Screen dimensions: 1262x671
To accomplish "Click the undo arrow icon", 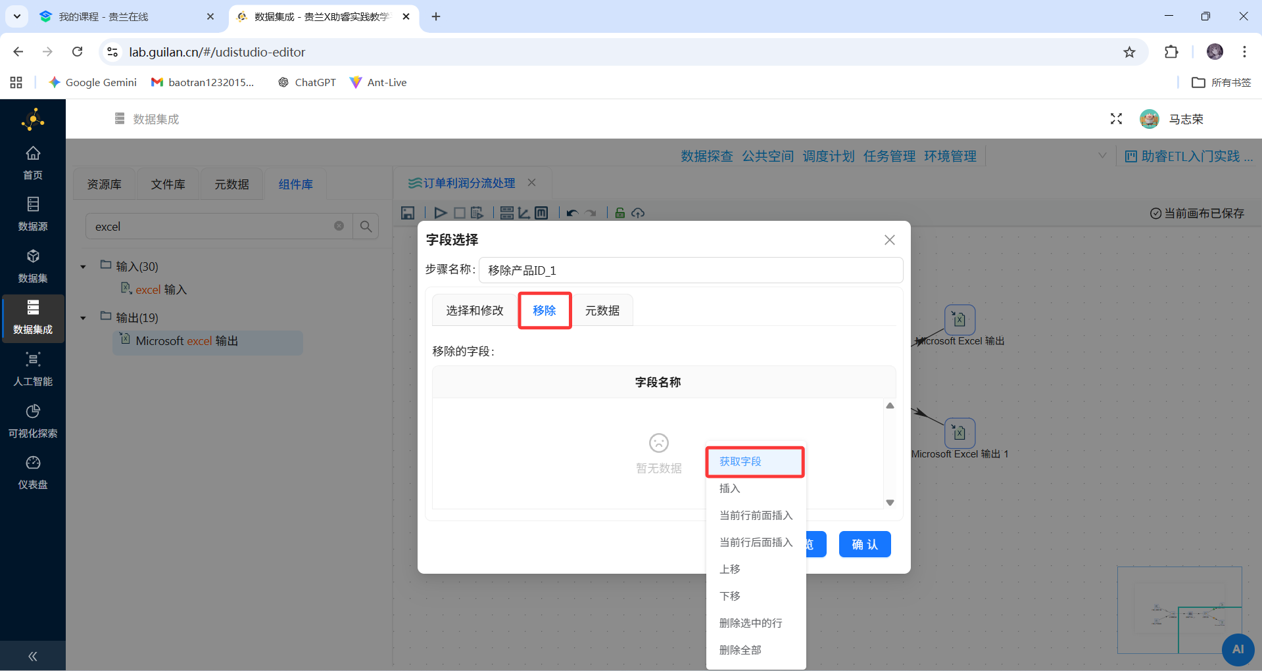I will [x=572, y=213].
